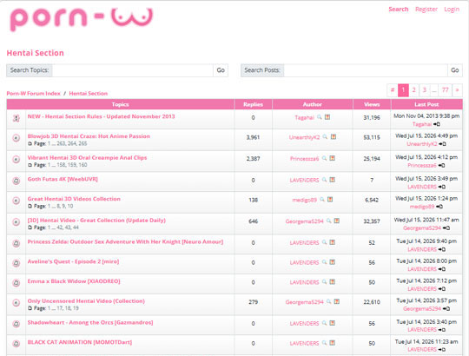
Task: Open the Forum Index breadcrumb link
Action: coord(34,93)
